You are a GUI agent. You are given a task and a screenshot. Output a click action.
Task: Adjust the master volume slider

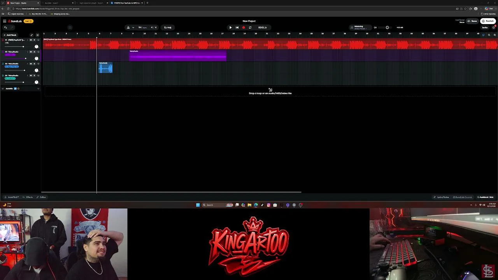point(387,28)
